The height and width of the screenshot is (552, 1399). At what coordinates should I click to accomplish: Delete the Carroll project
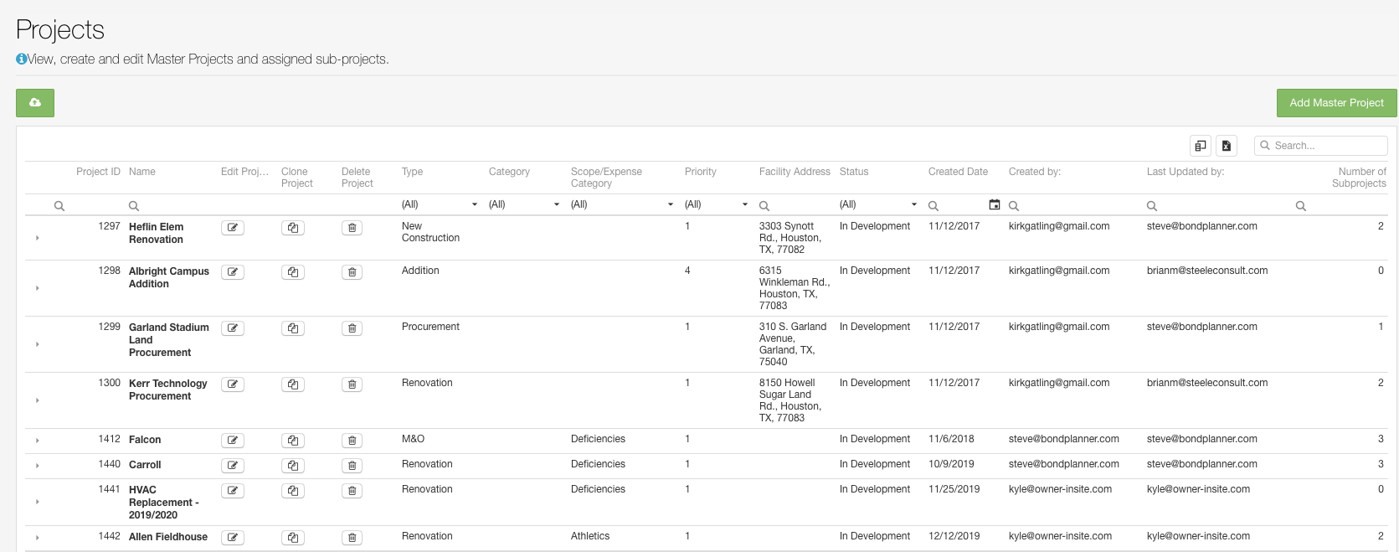point(352,466)
